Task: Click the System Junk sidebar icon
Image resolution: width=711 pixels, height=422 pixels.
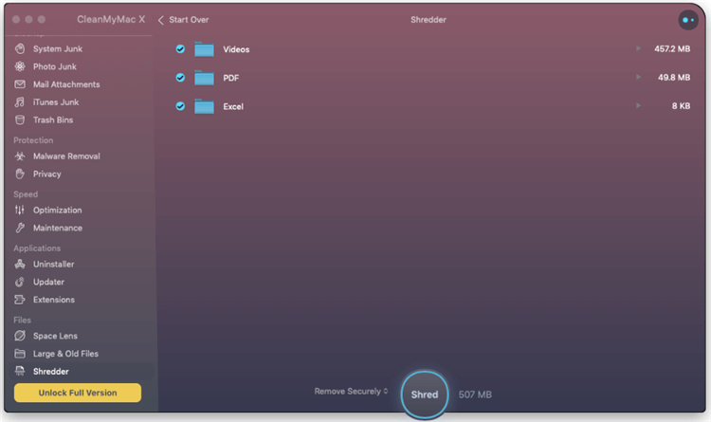Action: [x=20, y=48]
